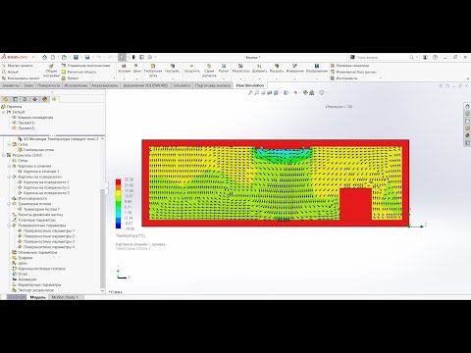
Task: Click Запустить to run the calculation
Action: click(x=192, y=69)
